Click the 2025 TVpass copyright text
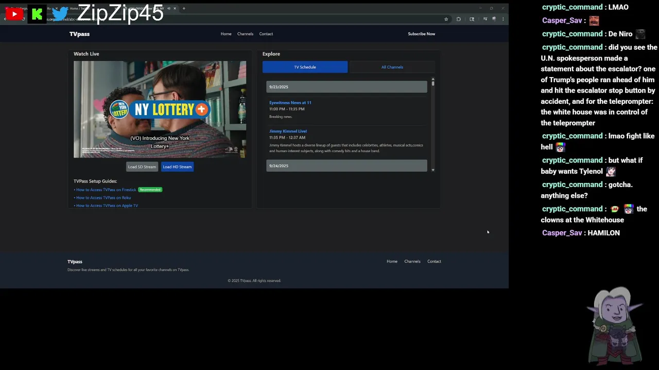 [x=254, y=281]
